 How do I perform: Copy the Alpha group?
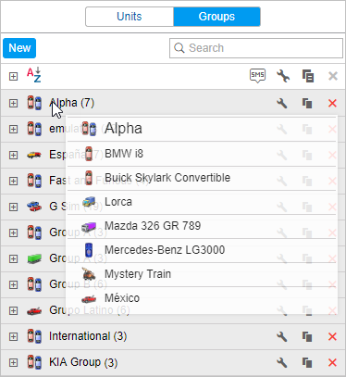click(x=307, y=103)
